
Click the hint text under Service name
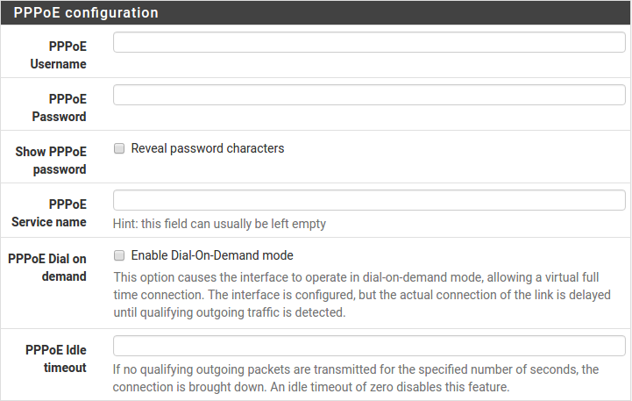point(219,224)
